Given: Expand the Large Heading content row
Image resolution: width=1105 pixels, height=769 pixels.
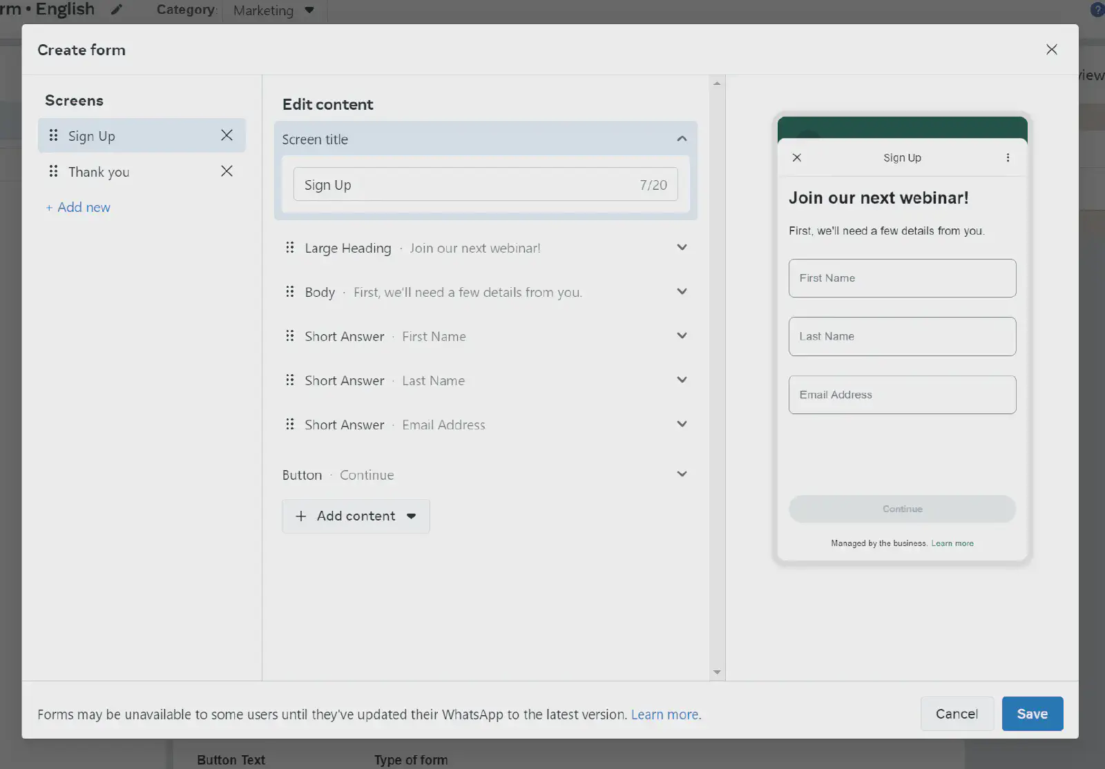Looking at the screenshot, I should click(x=682, y=247).
